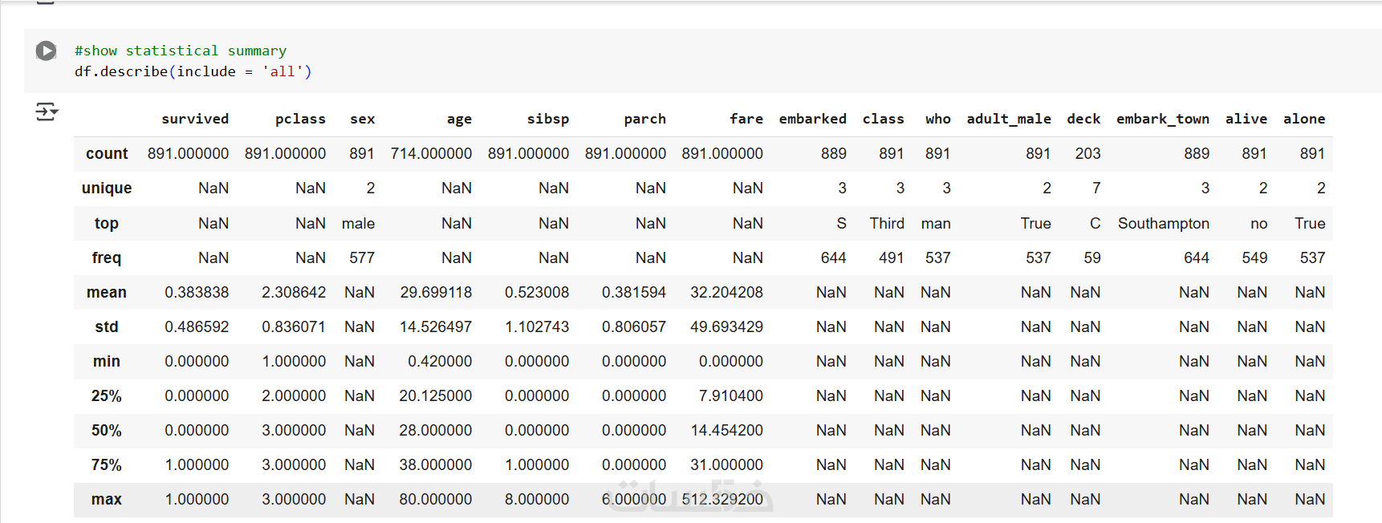
Task: Select the 'embark_town' column header
Action: [1162, 119]
